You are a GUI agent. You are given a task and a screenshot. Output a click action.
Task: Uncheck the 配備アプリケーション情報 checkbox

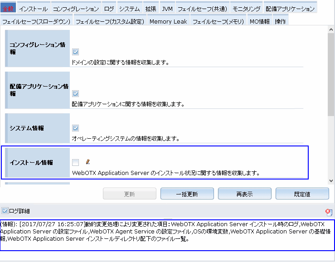coord(76,93)
